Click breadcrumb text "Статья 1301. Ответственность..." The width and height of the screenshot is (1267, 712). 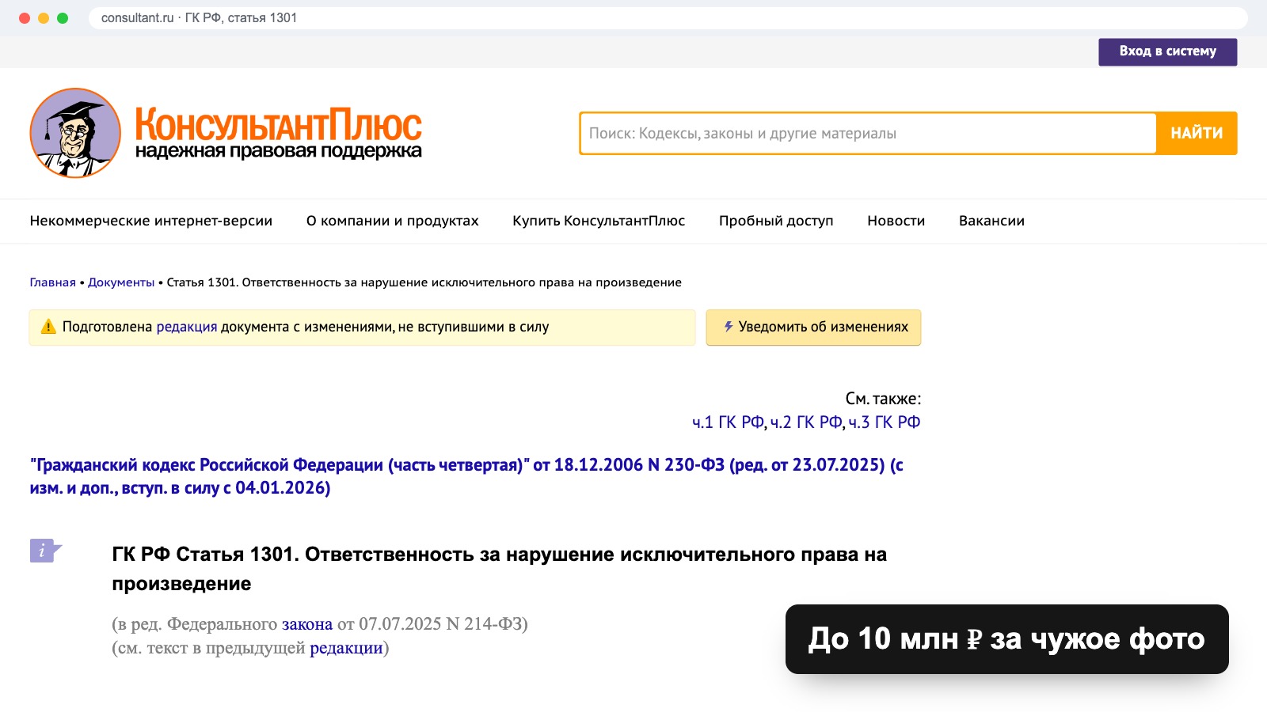click(x=424, y=282)
